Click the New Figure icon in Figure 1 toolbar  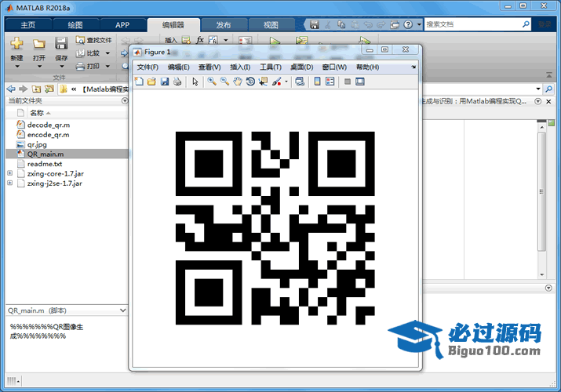[x=139, y=82]
